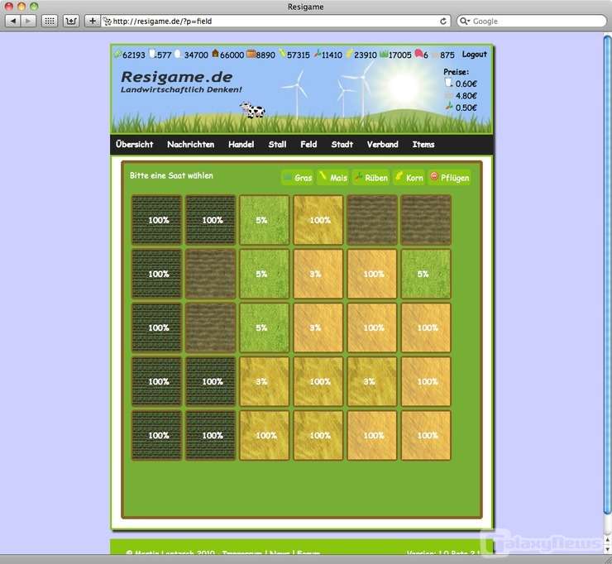Click the grain icon beside 23910

tap(349, 54)
